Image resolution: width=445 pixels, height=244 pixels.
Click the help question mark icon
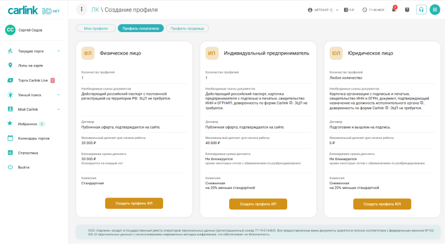(407, 10)
